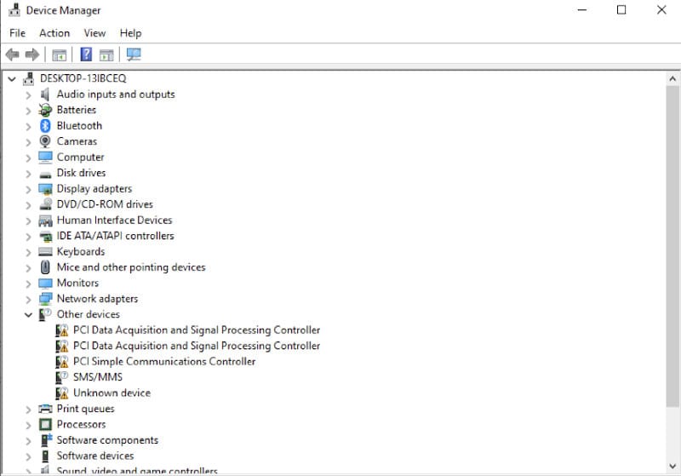Screen dimensions: 681x476
Task: Click the Network adapters icon
Action: [45, 299]
